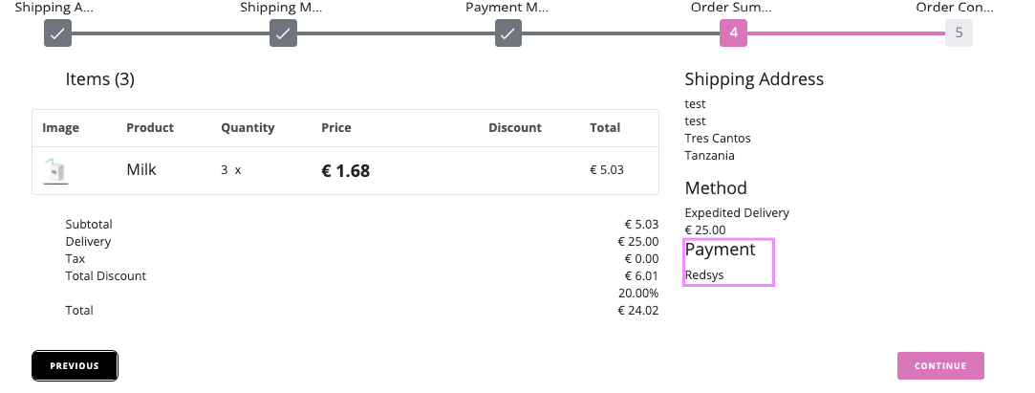Click the Discount column header

tap(515, 127)
